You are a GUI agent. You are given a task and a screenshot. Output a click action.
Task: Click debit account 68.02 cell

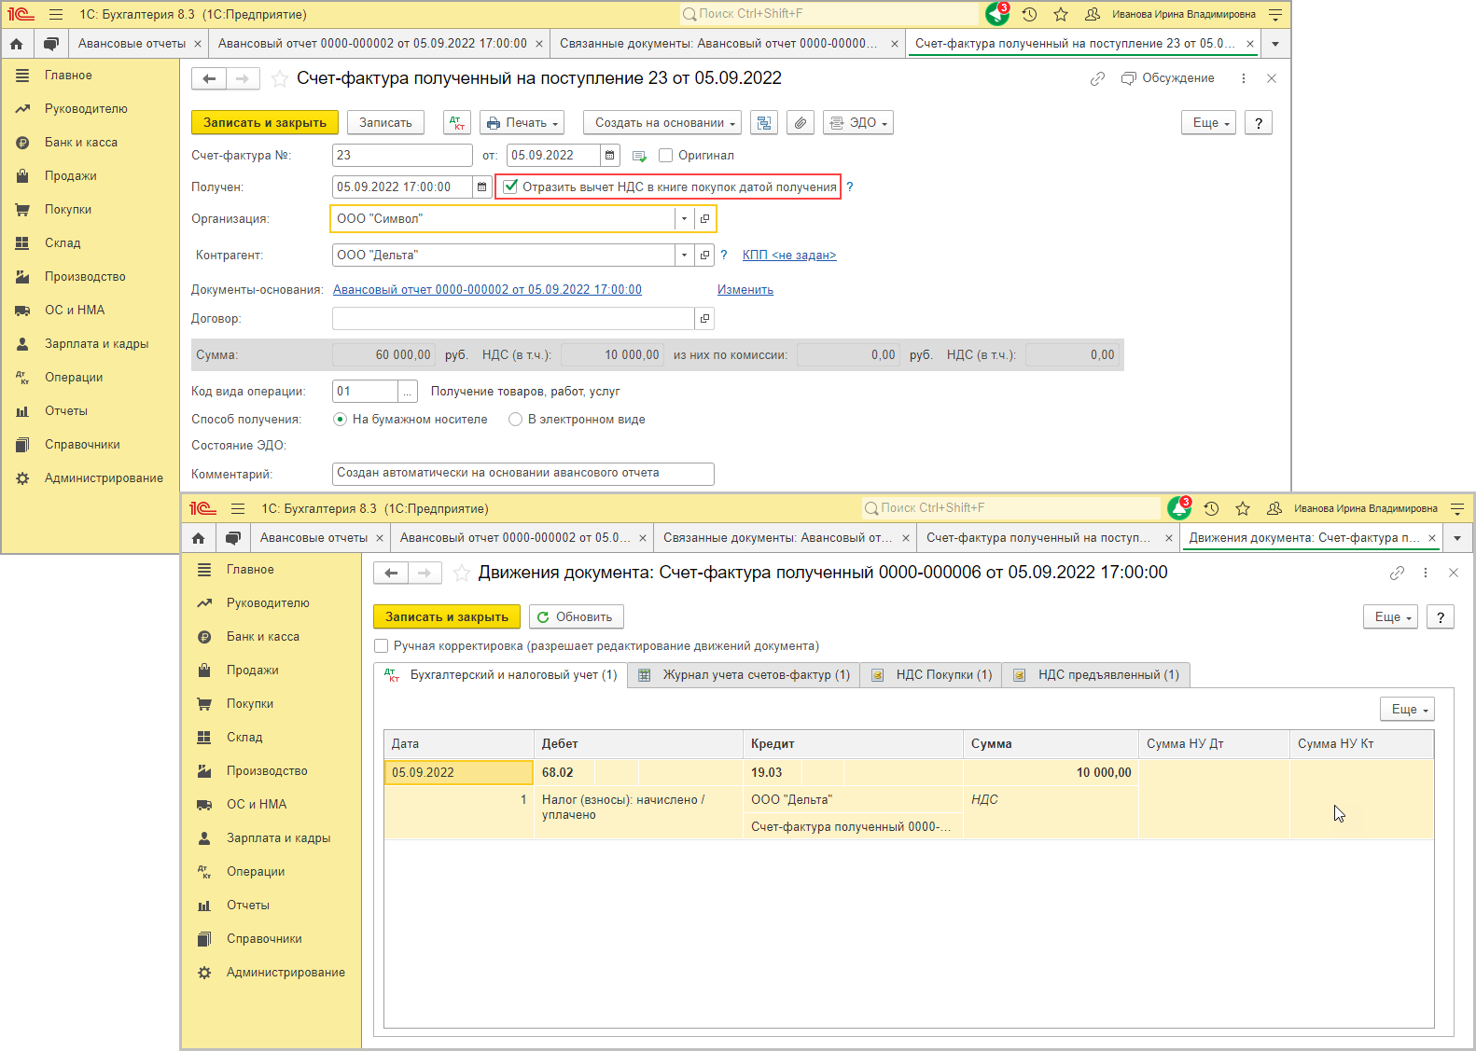(564, 773)
